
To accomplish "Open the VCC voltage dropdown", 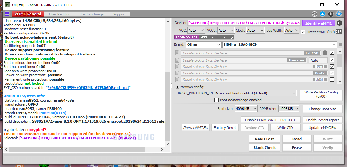I will (x=196, y=30).
